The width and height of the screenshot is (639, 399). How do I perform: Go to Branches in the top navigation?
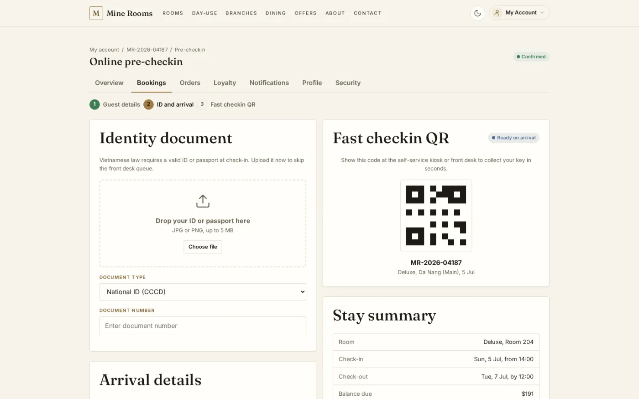coord(241,13)
